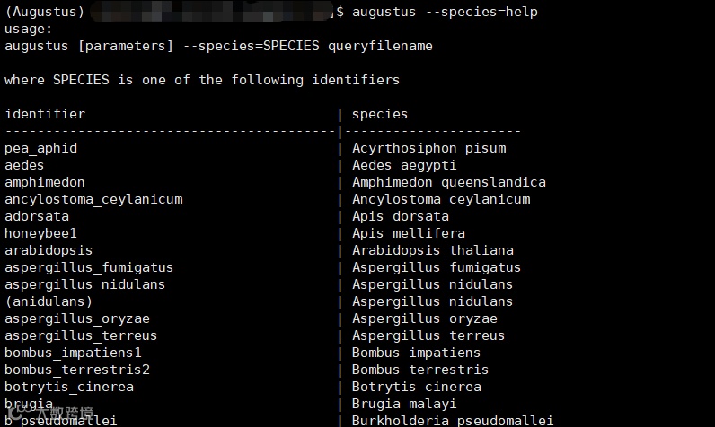Click the 'pea_aphid' identifier

coord(41,148)
